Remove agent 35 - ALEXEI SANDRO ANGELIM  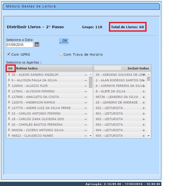tap(85, 75)
